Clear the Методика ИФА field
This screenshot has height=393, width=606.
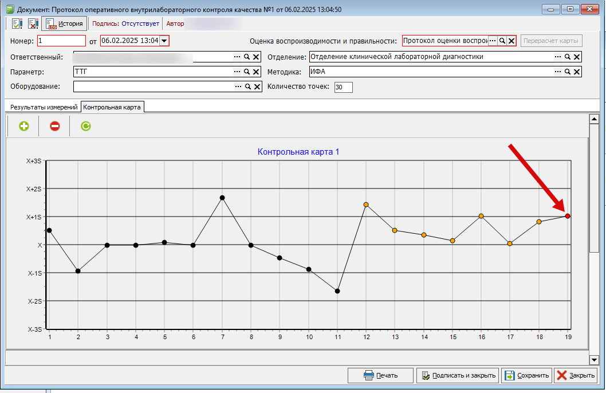click(x=577, y=72)
